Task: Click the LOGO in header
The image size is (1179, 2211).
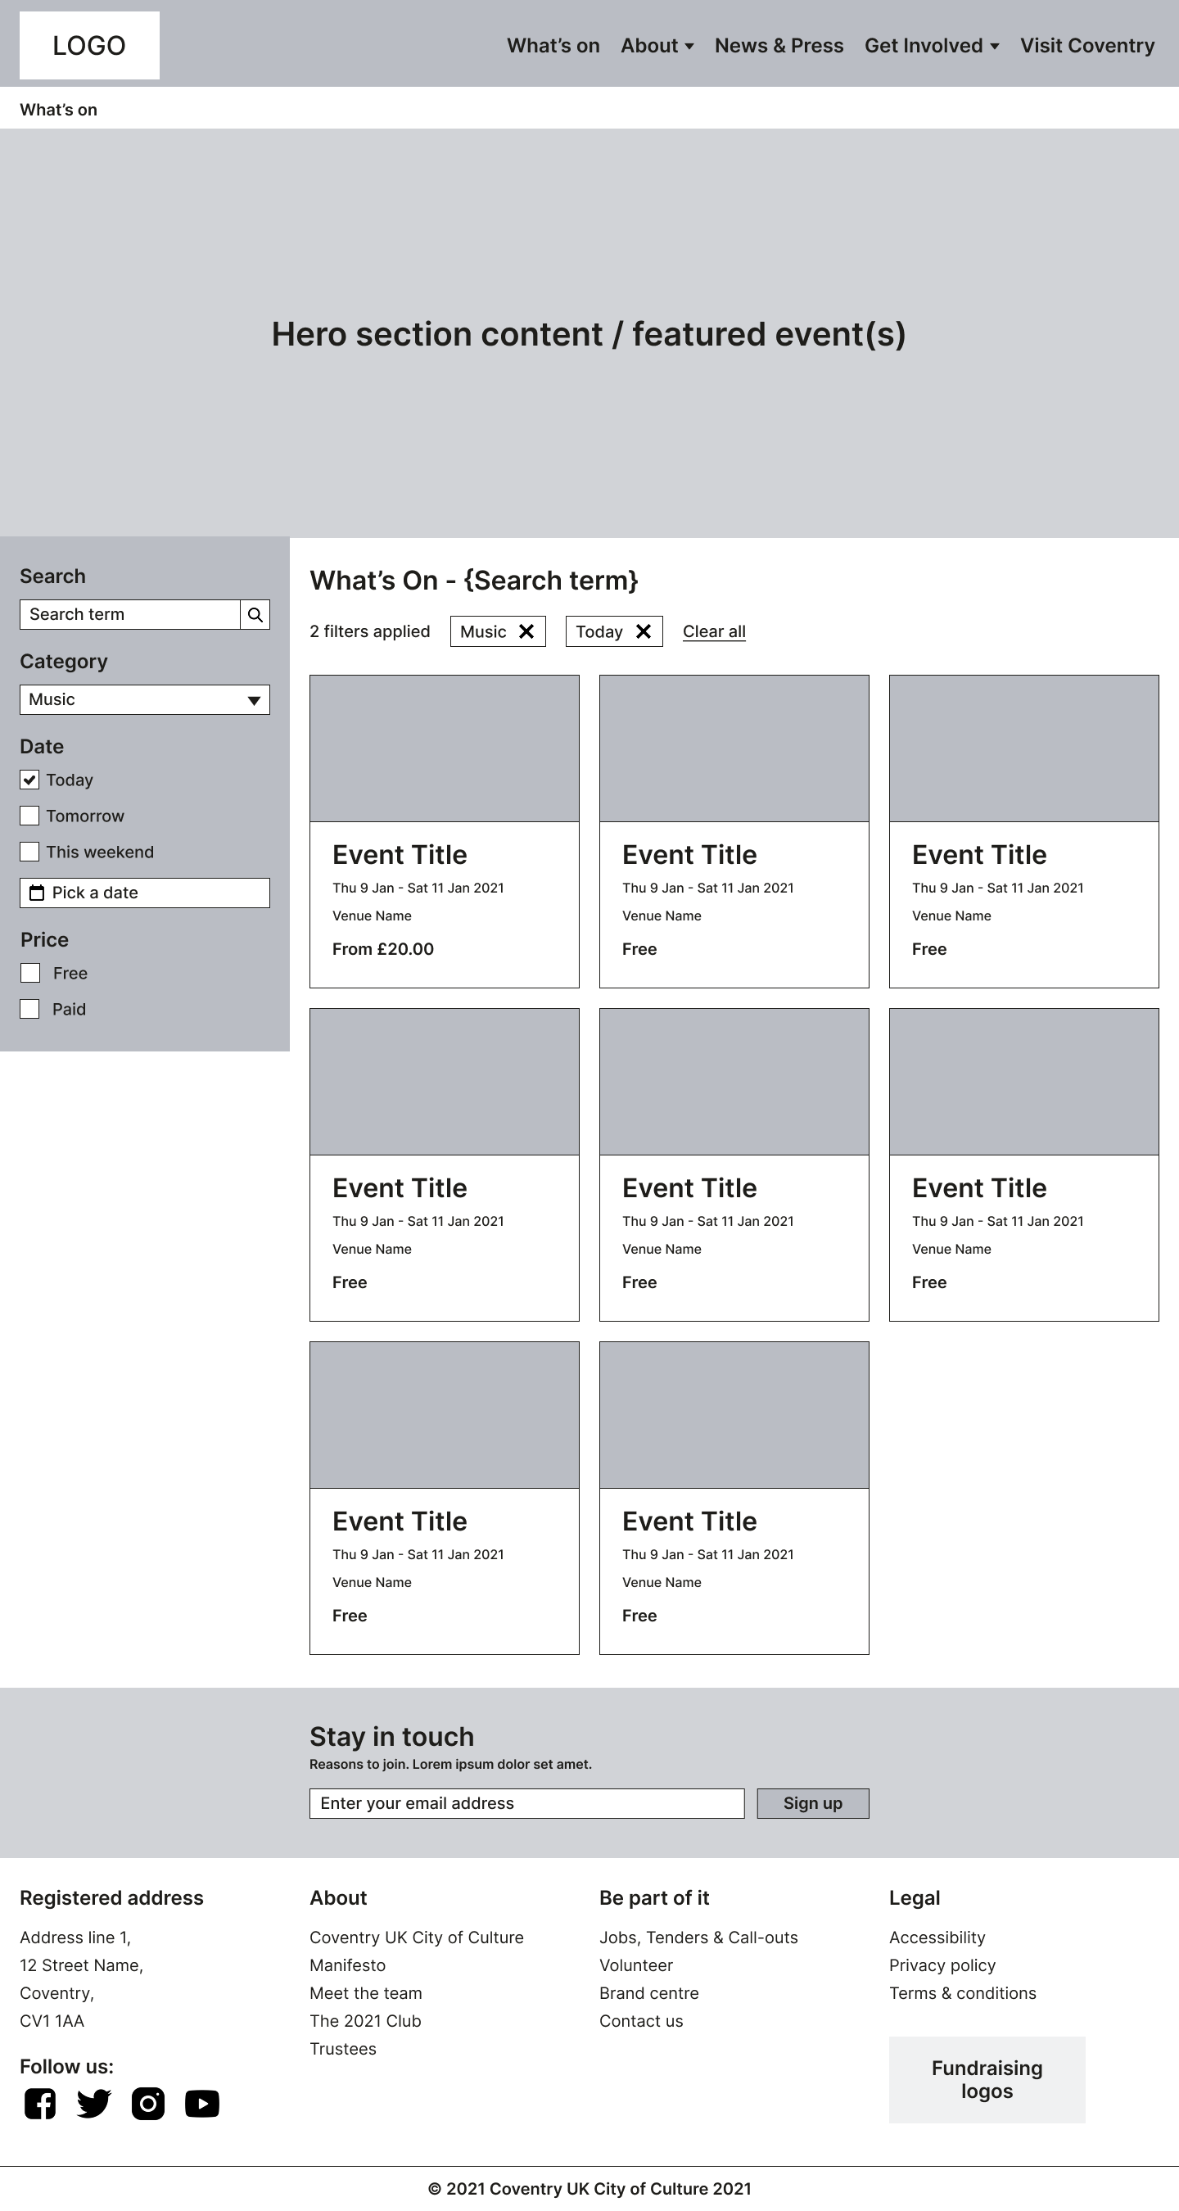Action: [89, 46]
